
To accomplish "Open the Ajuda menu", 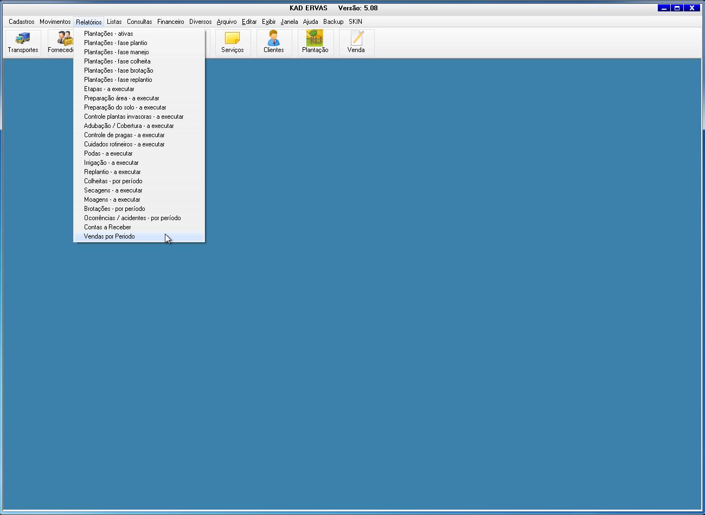I will 311,22.
